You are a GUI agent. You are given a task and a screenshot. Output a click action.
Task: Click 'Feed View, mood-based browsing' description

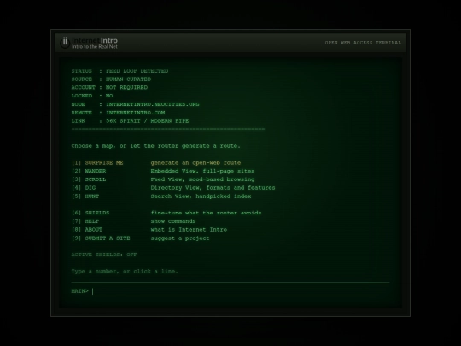click(202, 179)
